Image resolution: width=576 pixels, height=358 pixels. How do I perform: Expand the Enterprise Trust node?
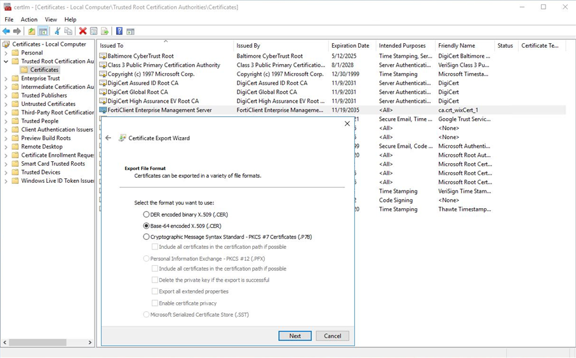coord(6,79)
